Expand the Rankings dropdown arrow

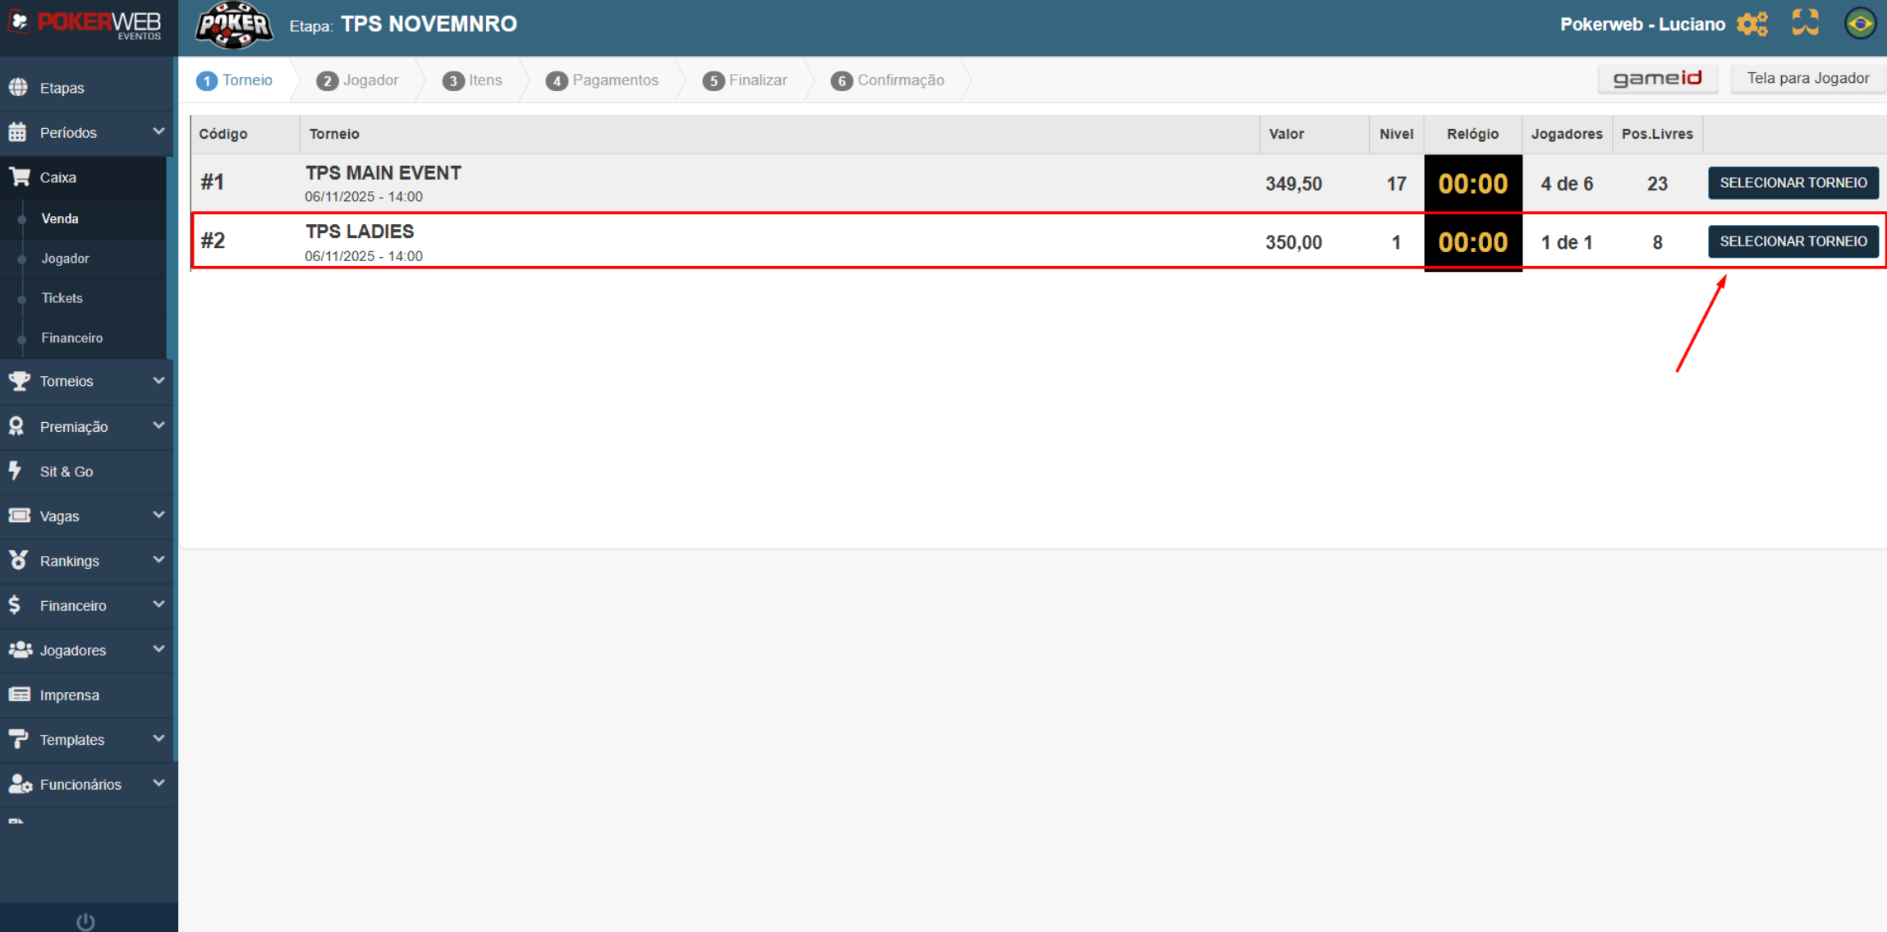click(158, 560)
